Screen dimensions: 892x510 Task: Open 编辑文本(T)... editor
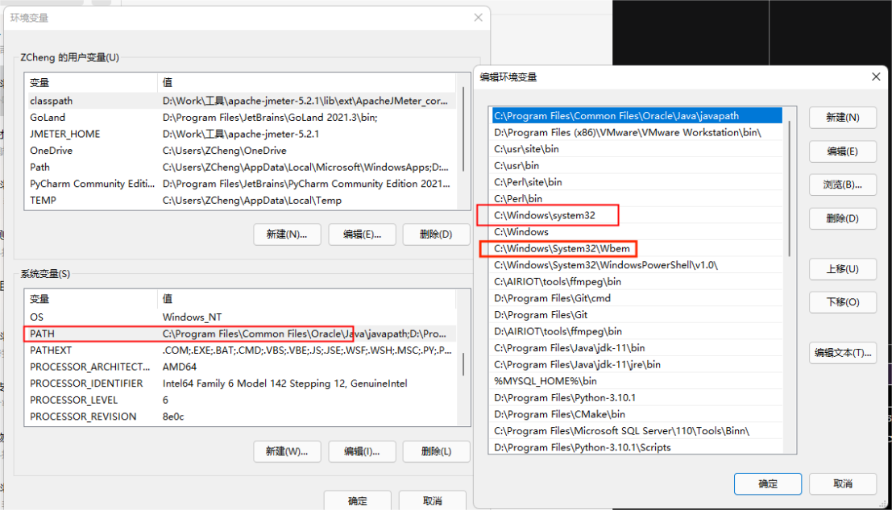pyautogui.click(x=842, y=353)
